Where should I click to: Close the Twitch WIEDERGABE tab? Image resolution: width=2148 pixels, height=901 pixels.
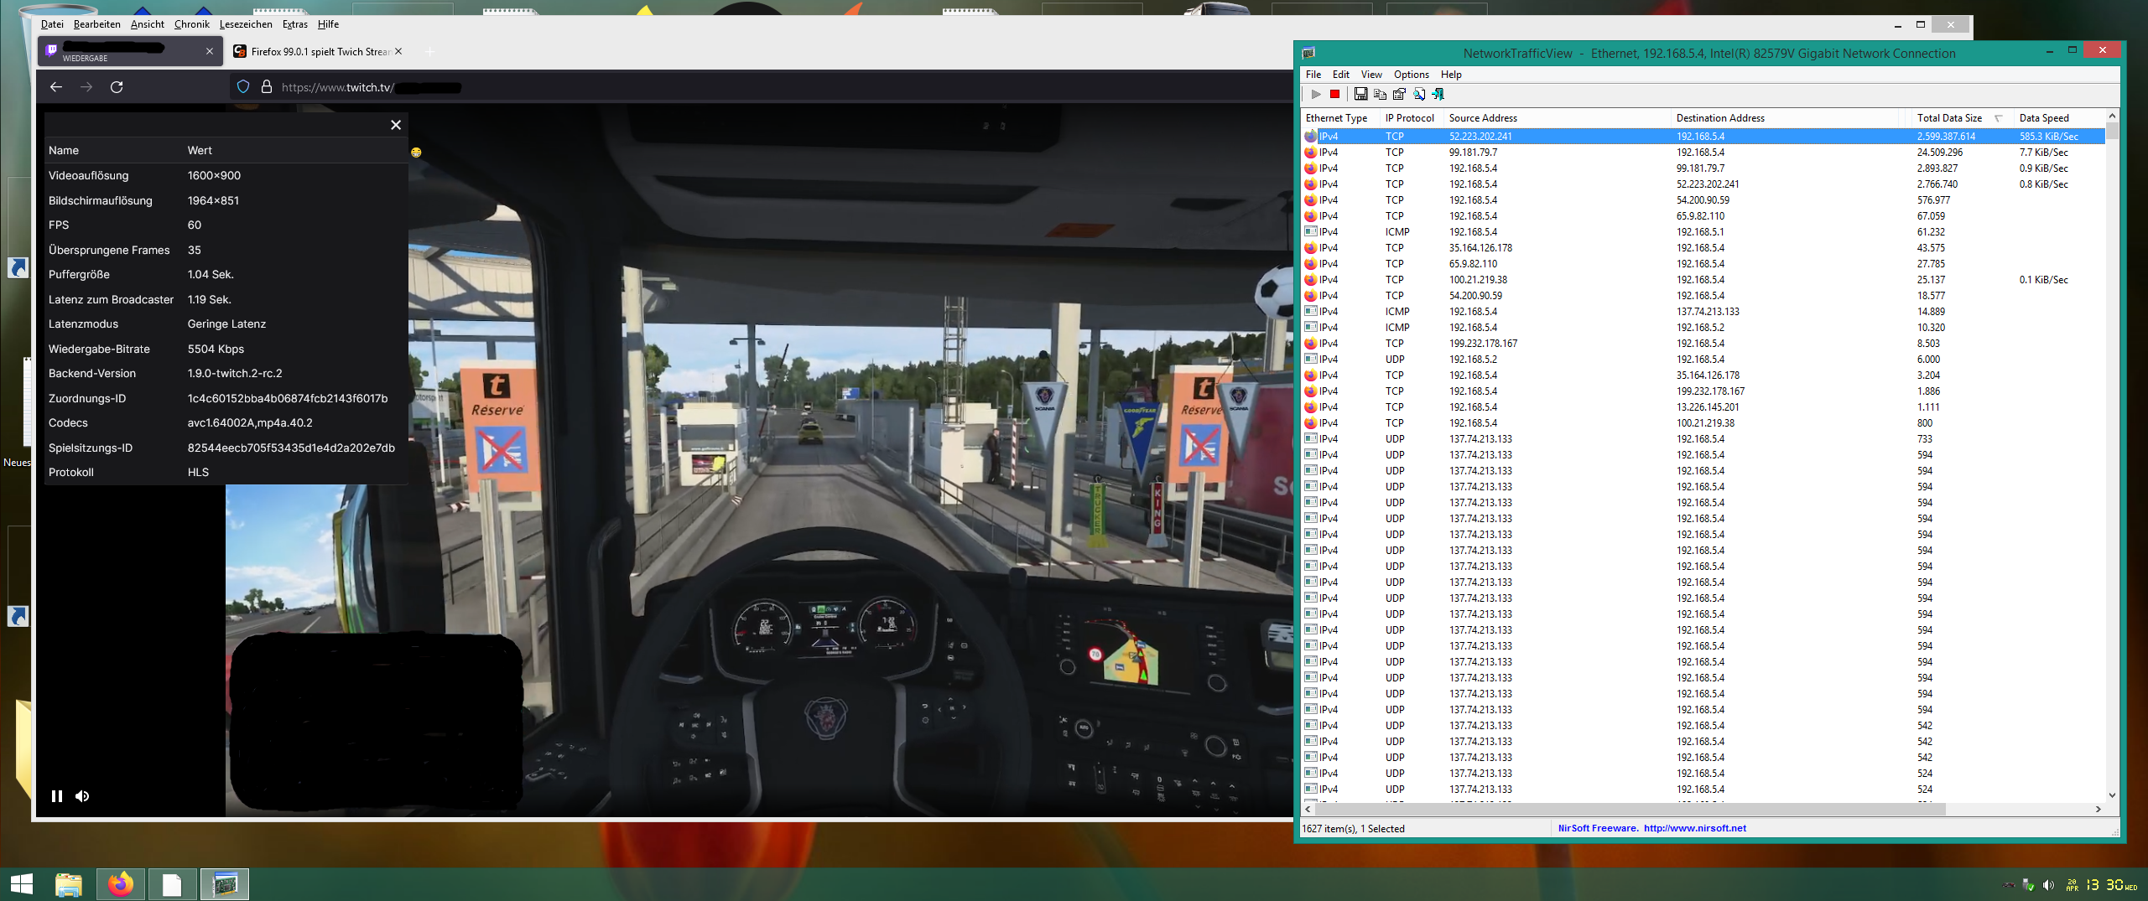210,52
